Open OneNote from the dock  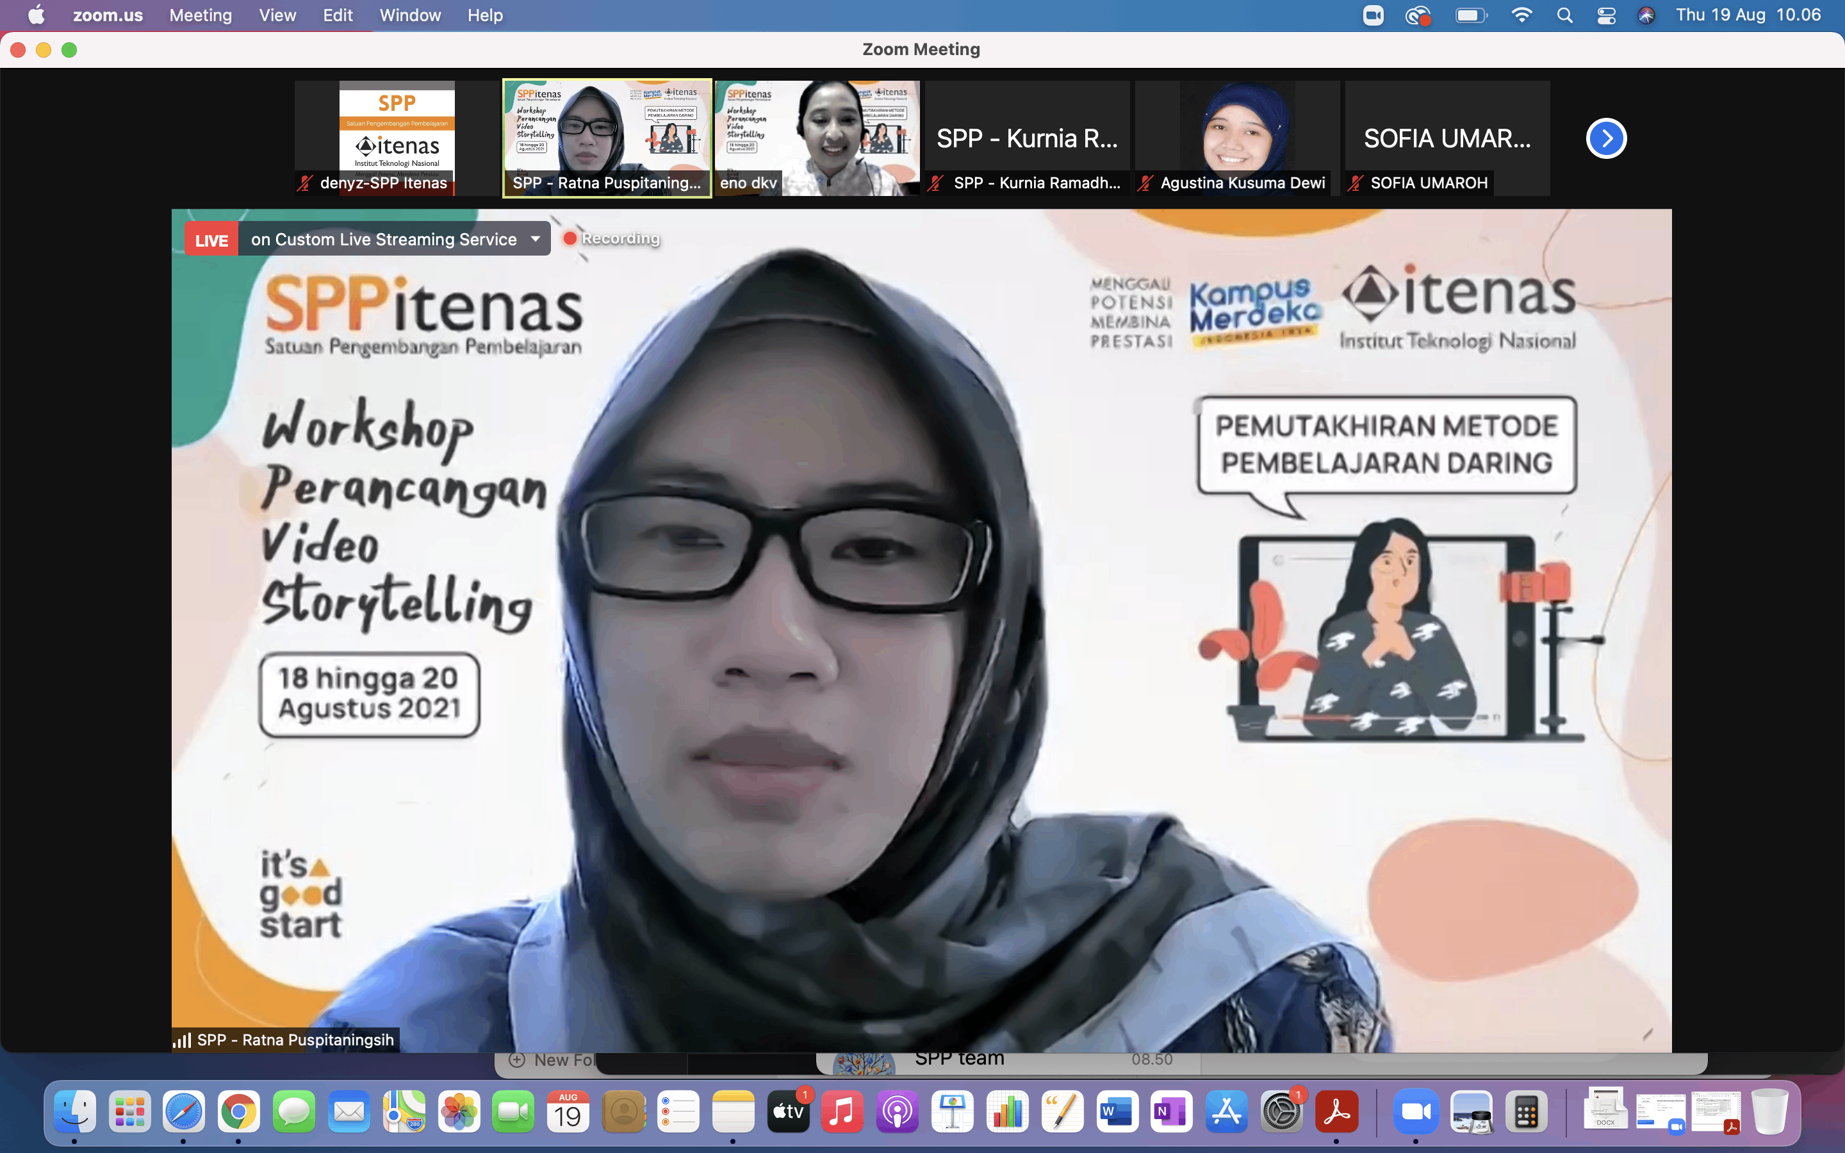tap(1172, 1113)
